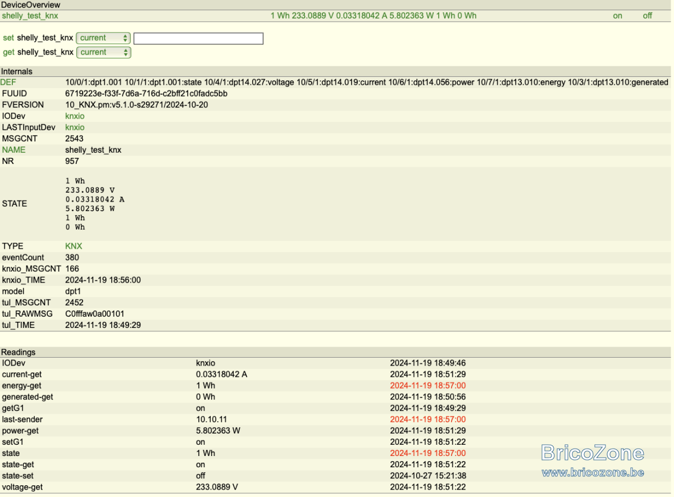Click the getG1 reading name
The width and height of the screenshot is (674, 497).
coord(13,408)
